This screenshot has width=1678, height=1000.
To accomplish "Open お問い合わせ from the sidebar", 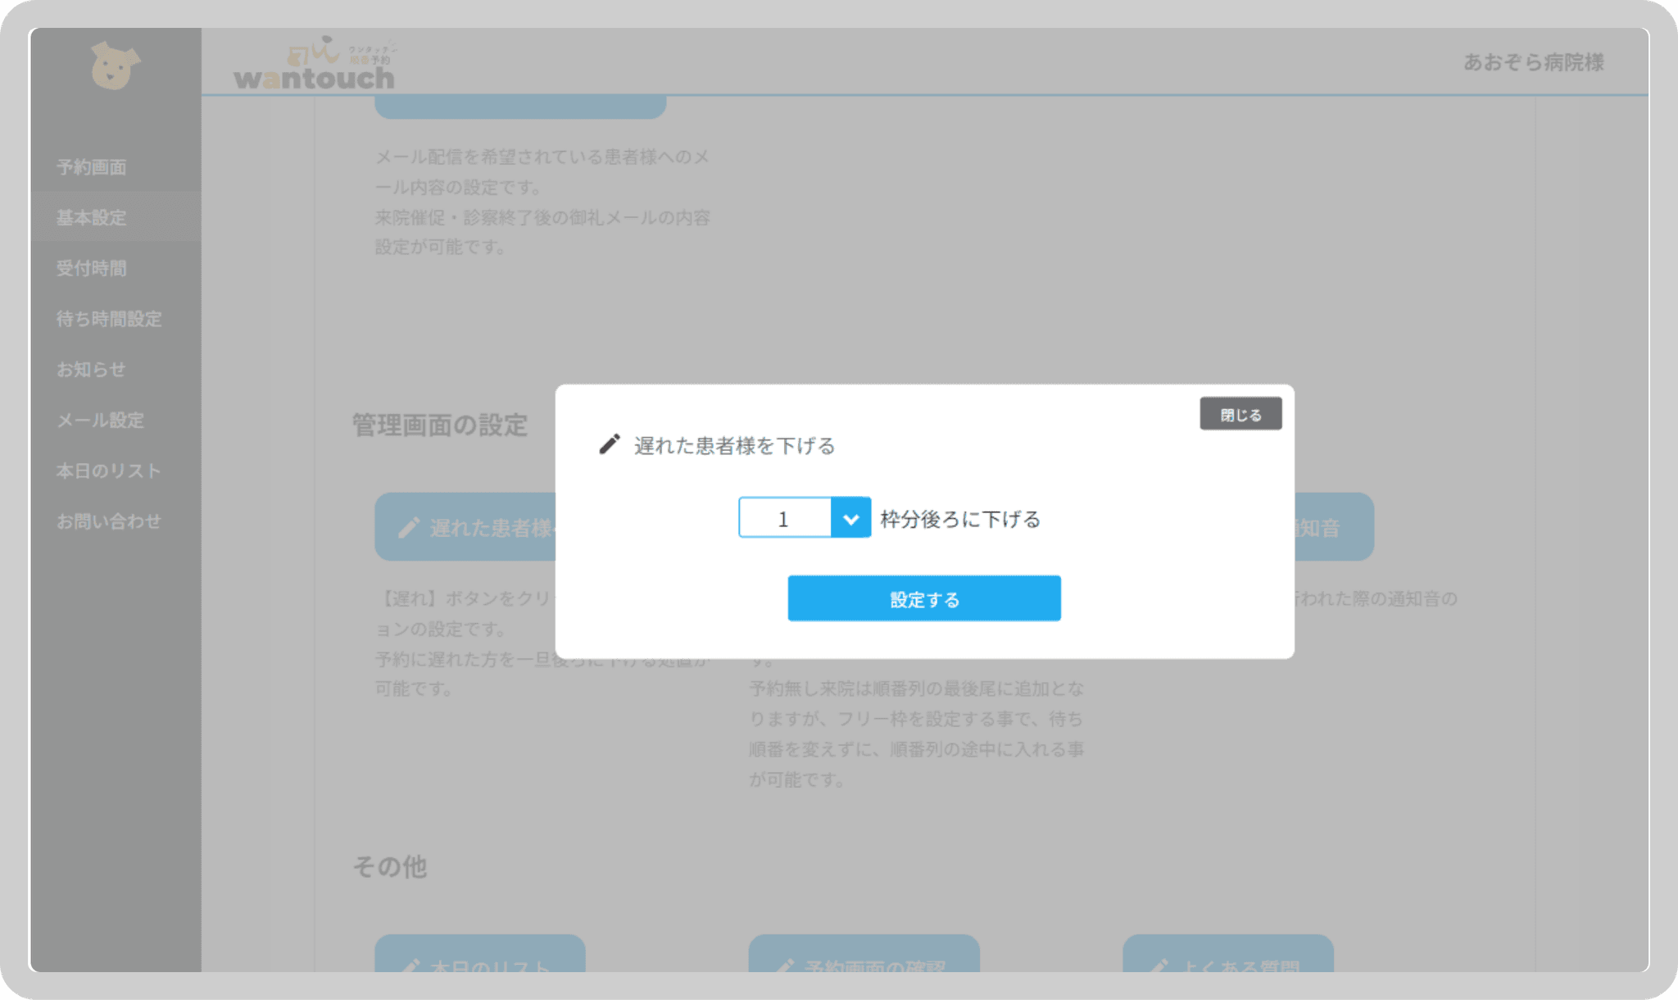I will click(x=107, y=520).
